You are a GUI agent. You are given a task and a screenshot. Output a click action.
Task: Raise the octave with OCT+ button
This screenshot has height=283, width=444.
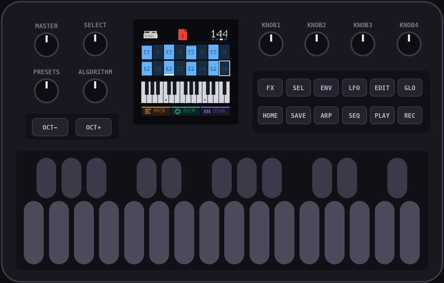click(x=93, y=127)
